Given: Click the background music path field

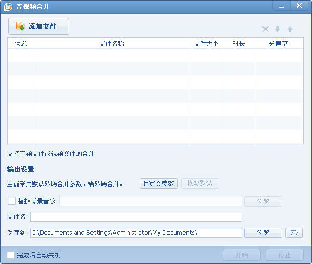Looking at the screenshot, I should 151,202.
